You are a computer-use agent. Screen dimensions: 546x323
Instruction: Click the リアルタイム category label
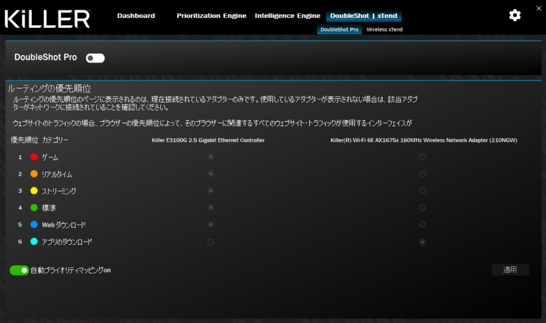(57, 174)
